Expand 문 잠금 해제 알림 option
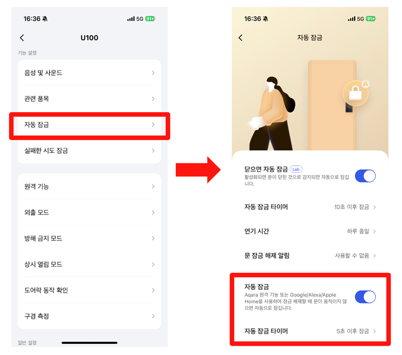 [x=310, y=255]
